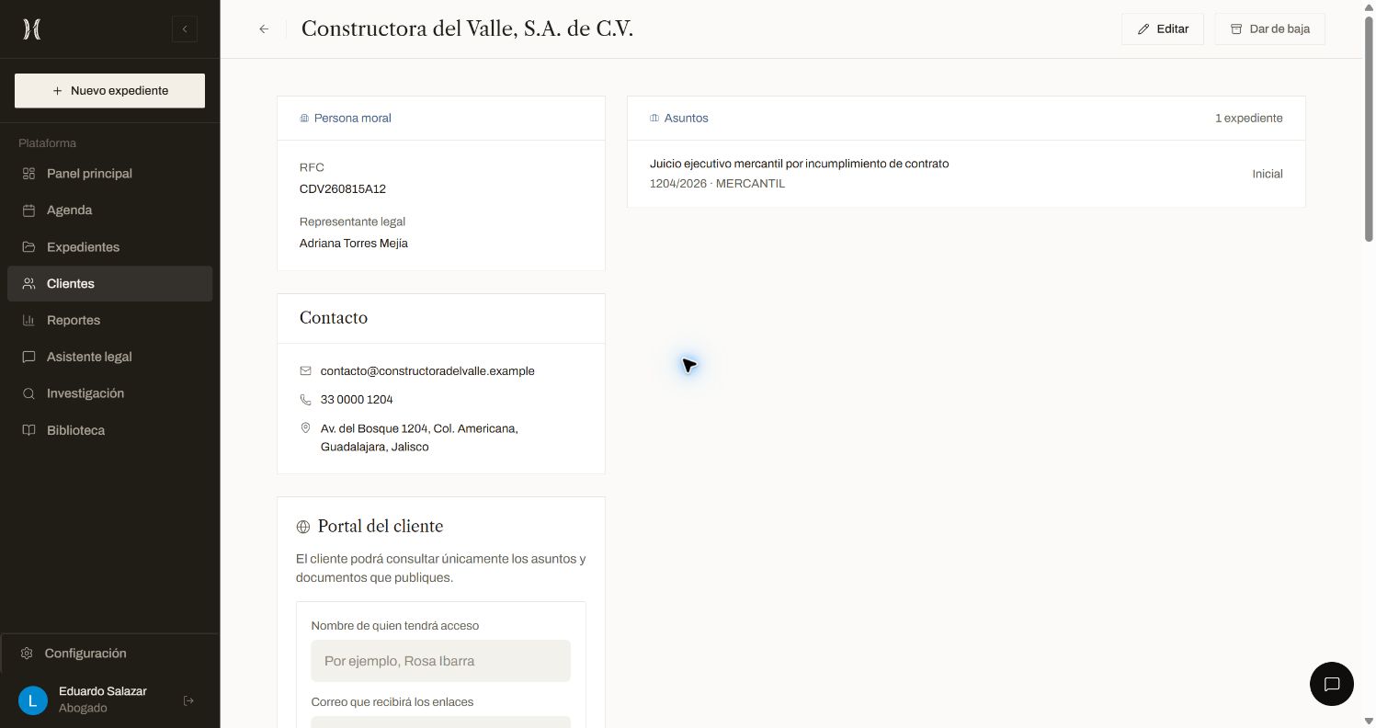1376x728 pixels.
Task: Click the RFC value CDV260815A12
Action: pyautogui.click(x=343, y=189)
